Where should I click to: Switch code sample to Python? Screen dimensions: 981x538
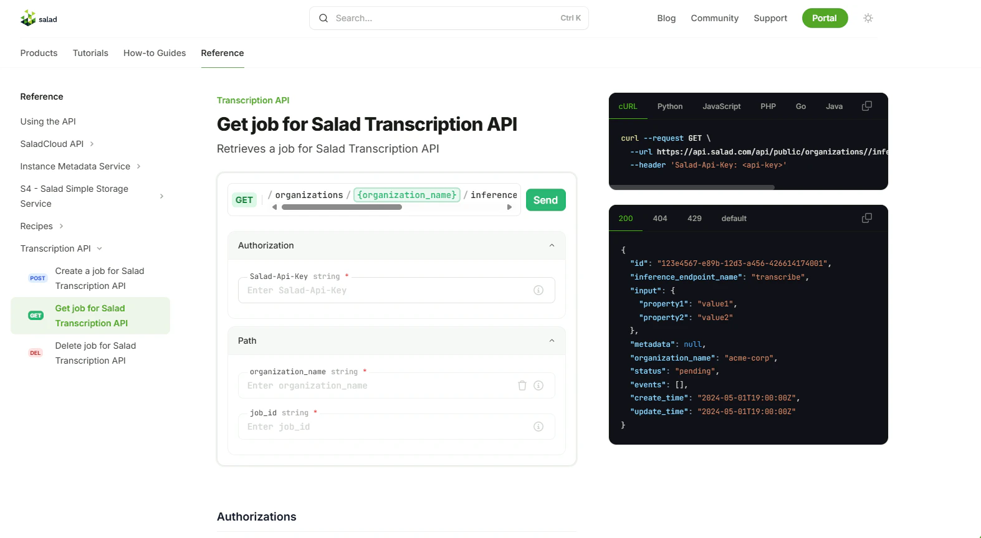click(x=670, y=106)
